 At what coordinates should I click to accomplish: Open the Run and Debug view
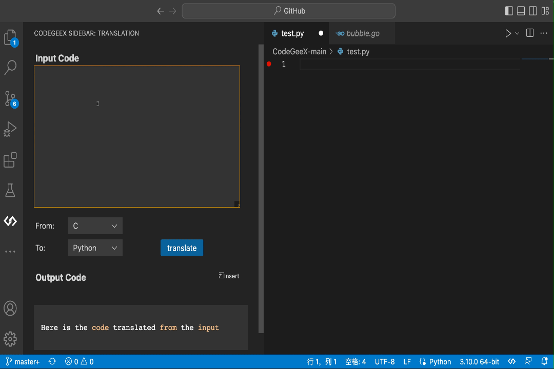click(x=10, y=129)
